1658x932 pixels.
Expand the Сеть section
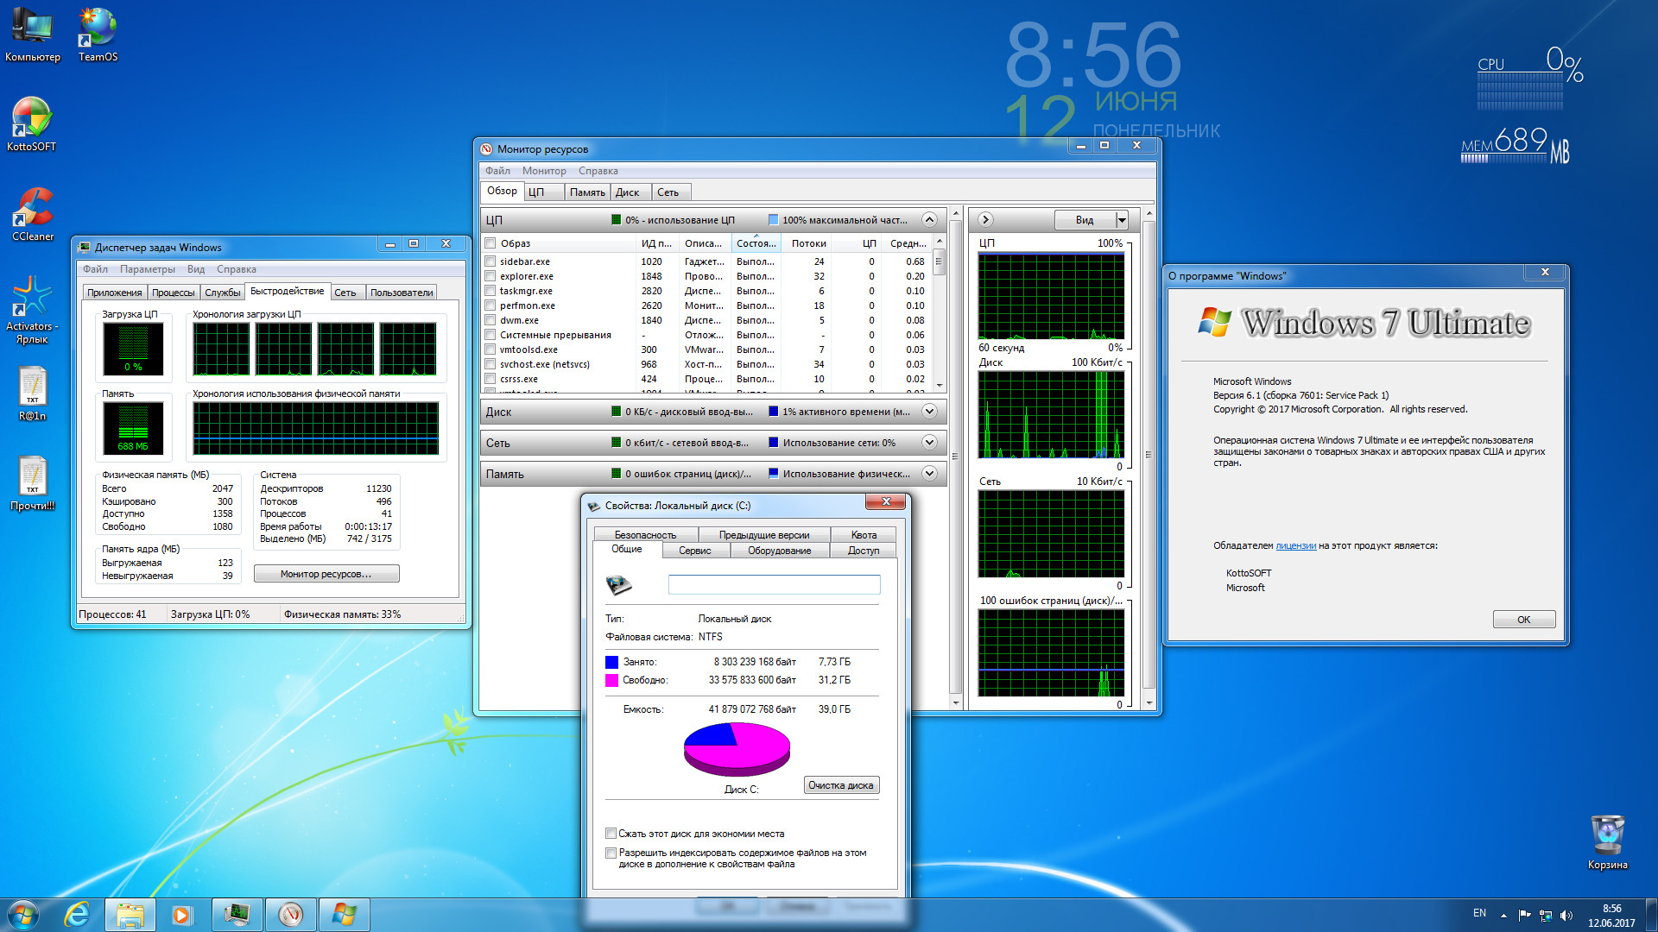coord(929,443)
